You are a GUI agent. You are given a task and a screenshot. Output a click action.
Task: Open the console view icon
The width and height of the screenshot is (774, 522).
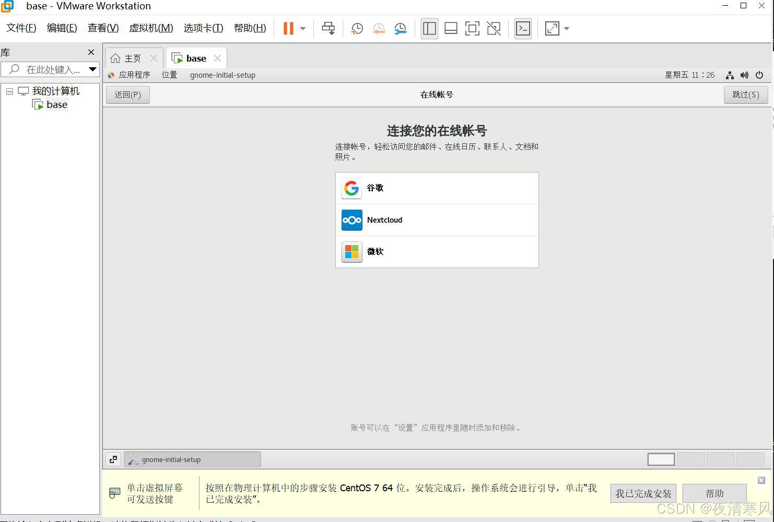point(523,28)
